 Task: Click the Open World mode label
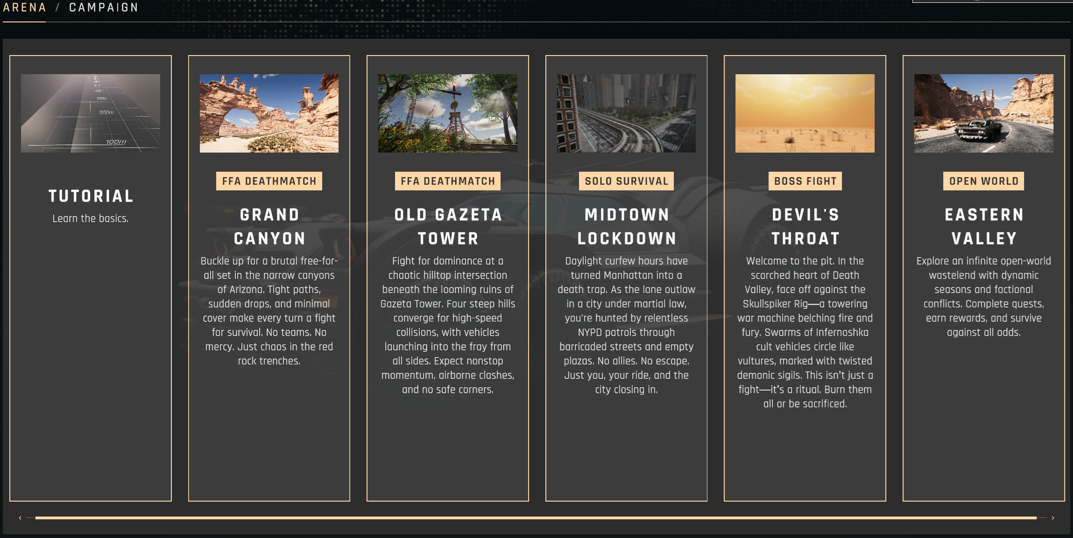click(983, 181)
